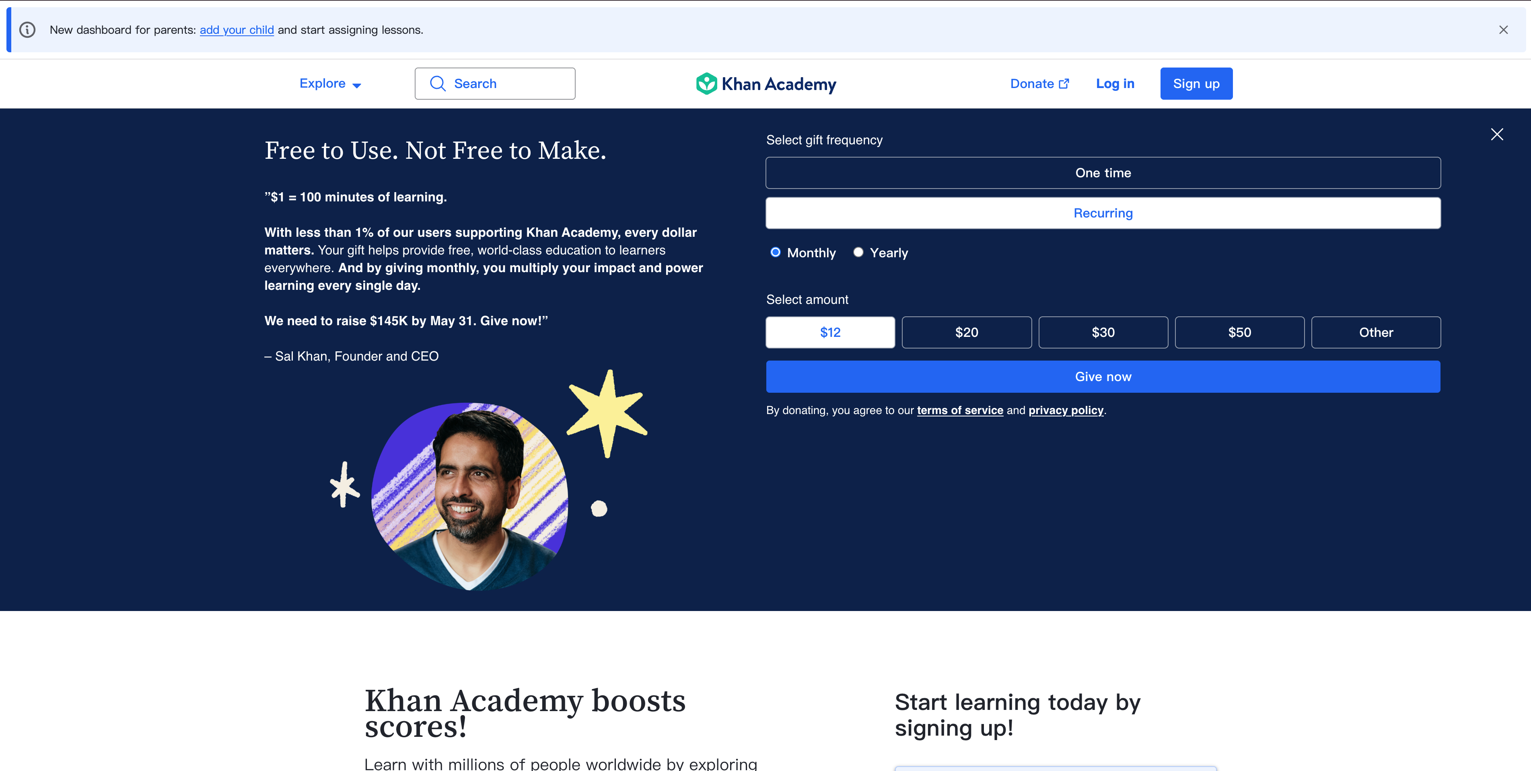Dismiss the parent dashboard notification banner
The width and height of the screenshot is (1531, 771).
1503,30
